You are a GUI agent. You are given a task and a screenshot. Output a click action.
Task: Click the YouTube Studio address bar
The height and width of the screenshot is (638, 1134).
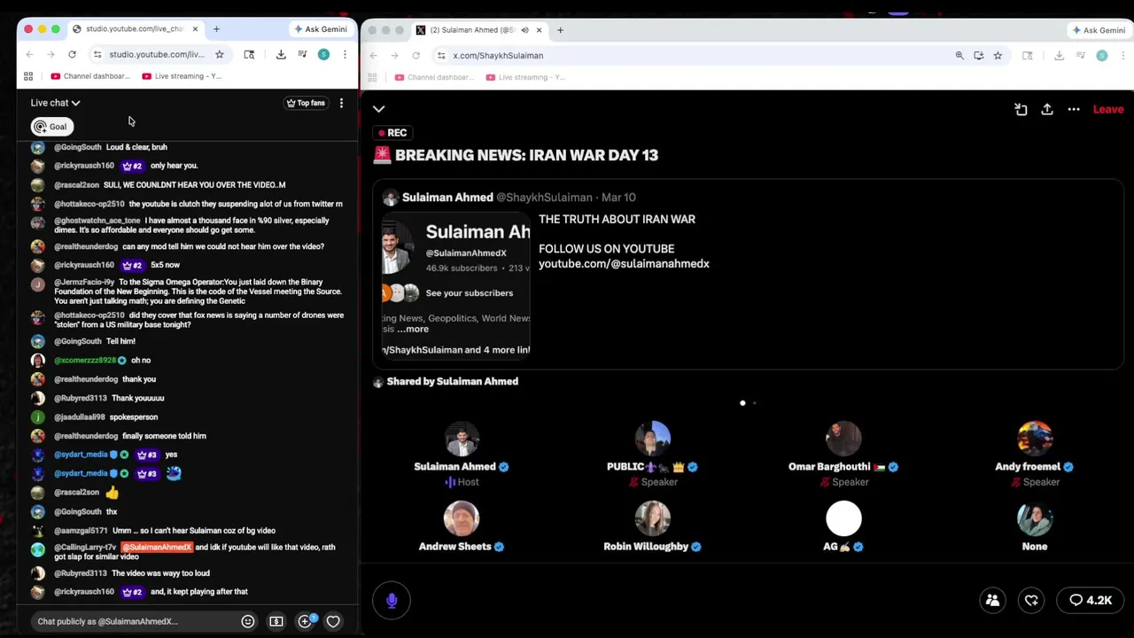(x=157, y=54)
